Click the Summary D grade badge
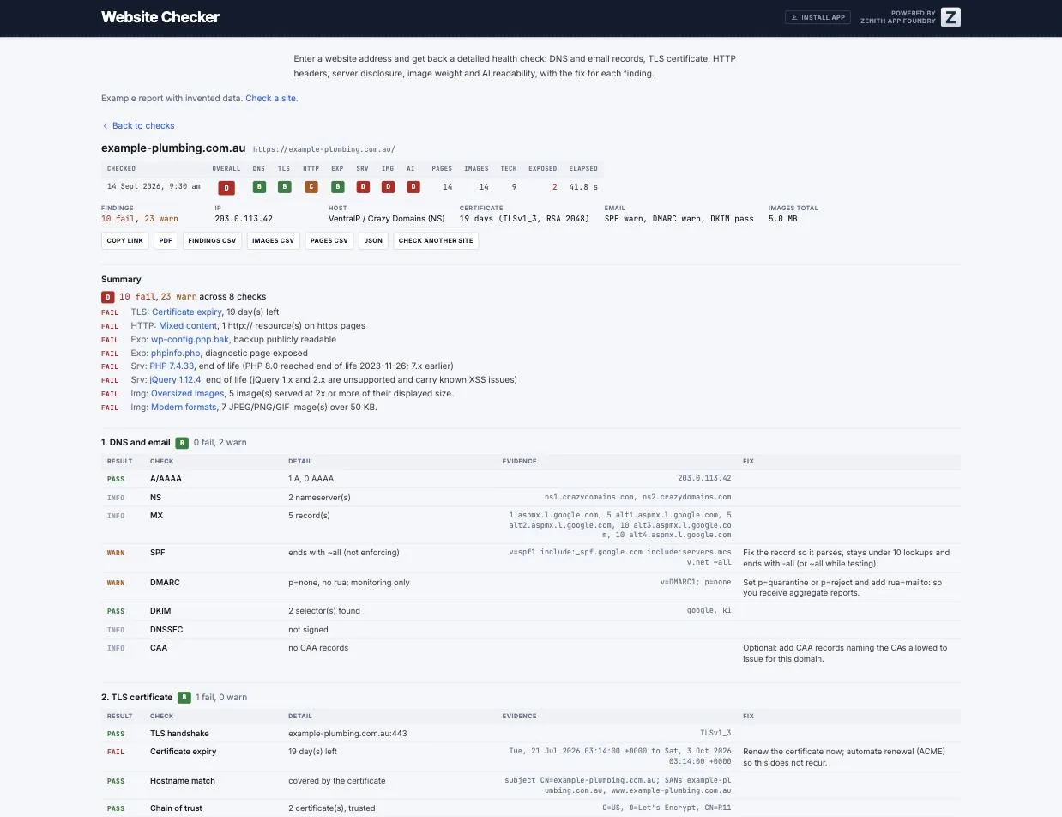This screenshot has height=817, width=1062. 108,297
